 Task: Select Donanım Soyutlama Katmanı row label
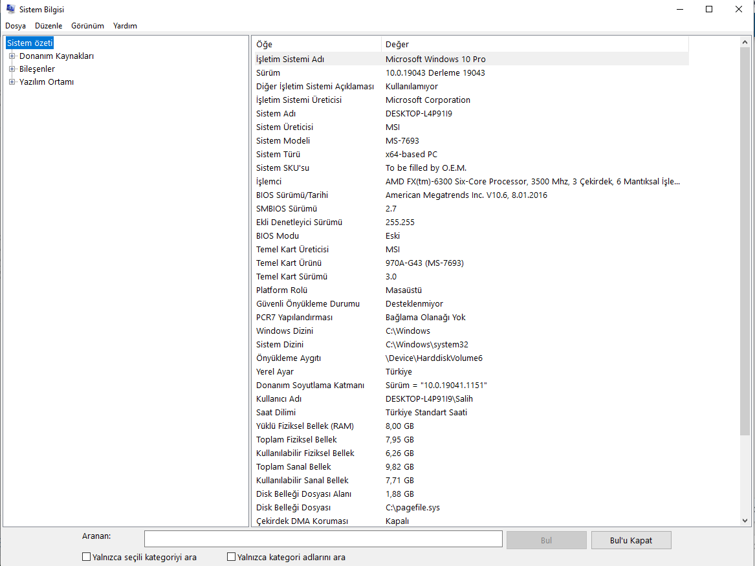click(310, 385)
